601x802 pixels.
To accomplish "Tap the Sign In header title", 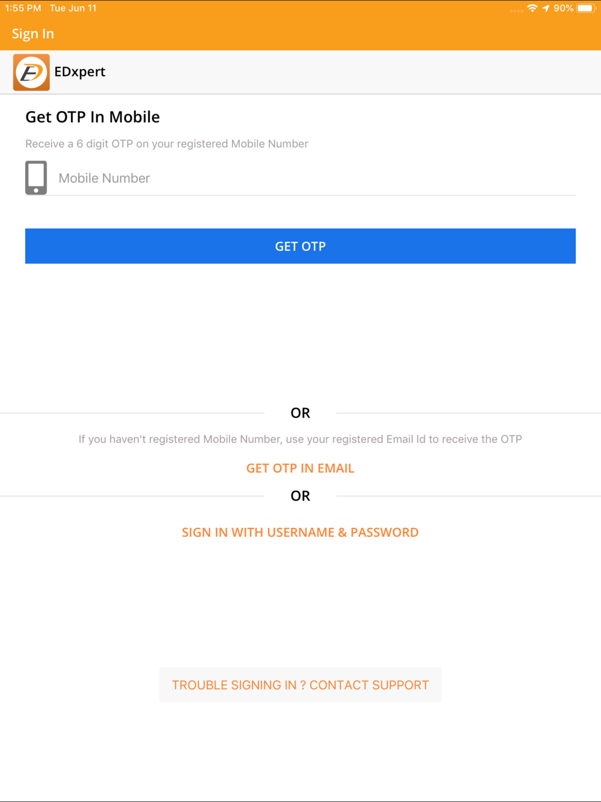I will tap(33, 34).
